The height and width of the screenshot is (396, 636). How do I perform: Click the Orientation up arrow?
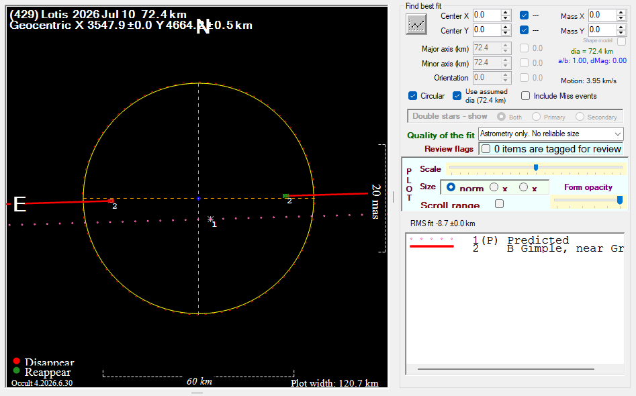pos(506,75)
